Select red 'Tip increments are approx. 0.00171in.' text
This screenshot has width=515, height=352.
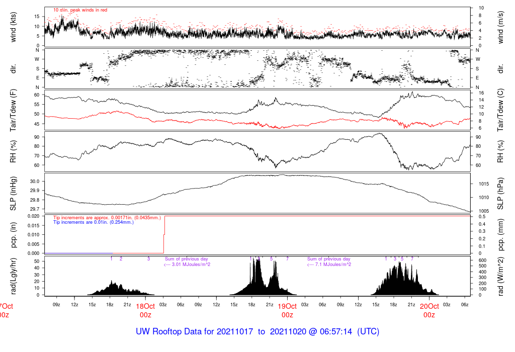(x=107, y=218)
